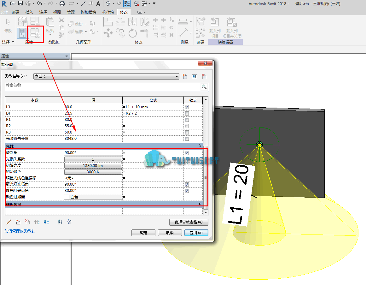Uncheck the lock box for L3
This screenshot has height=285, width=366.
click(x=187, y=107)
